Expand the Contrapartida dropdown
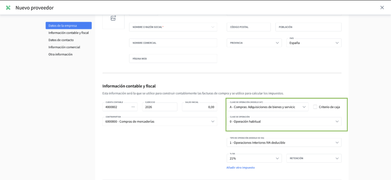The width and height of the screenshot is (391, 180). pyautogui.click(x=159, y=121)
